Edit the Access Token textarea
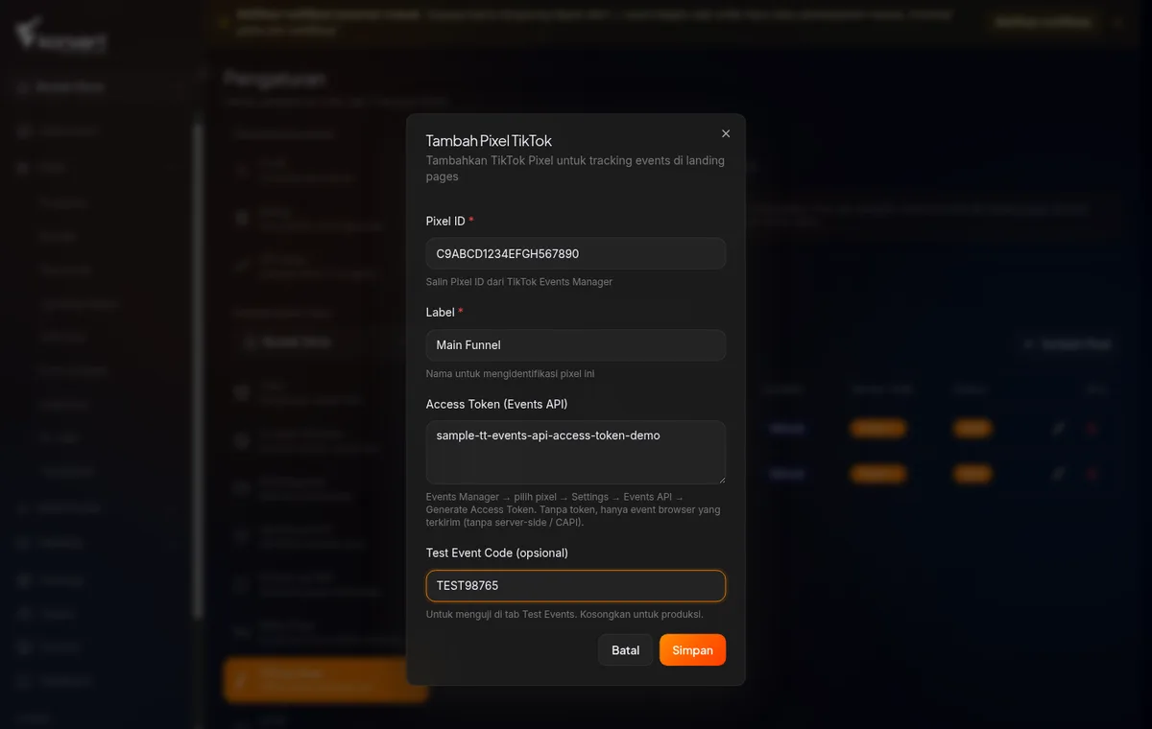Viewport: 1152px width, 729px height. point(576,452)
